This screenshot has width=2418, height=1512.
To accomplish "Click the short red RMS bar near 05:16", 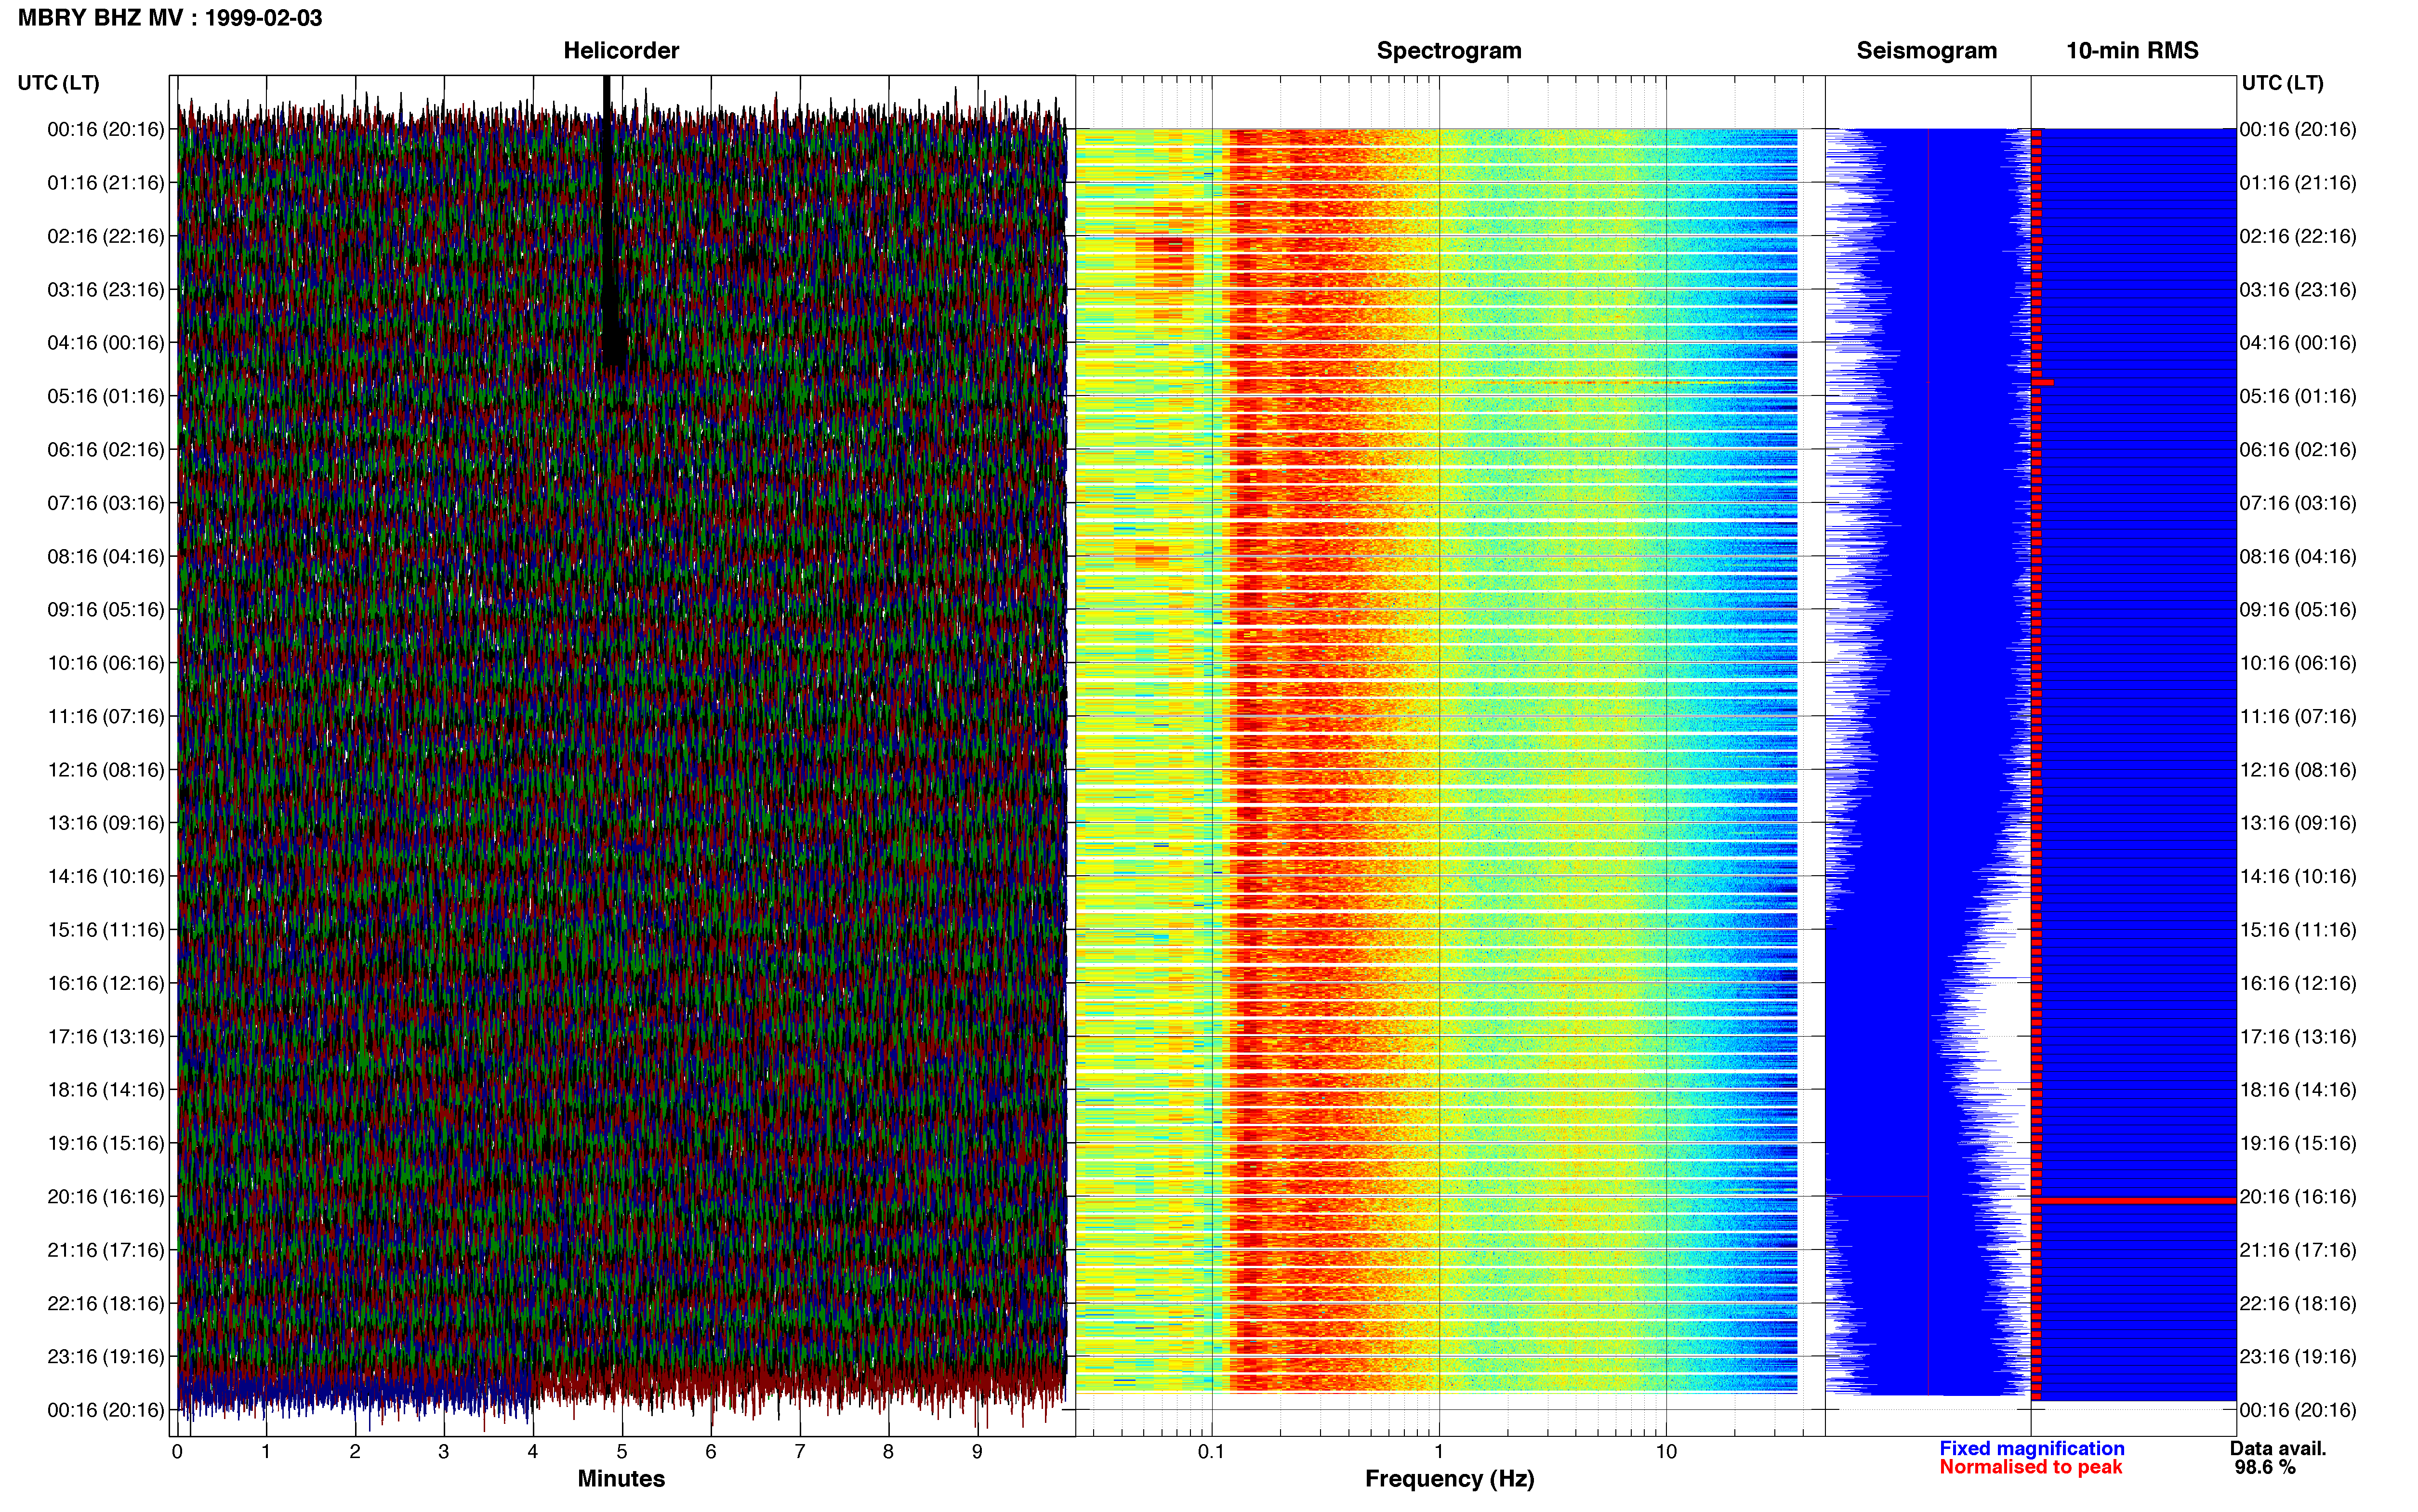I will point(2043,382).
